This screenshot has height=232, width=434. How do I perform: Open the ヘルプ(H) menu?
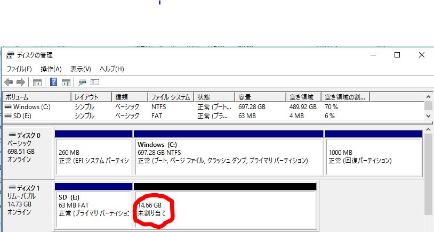pos(111,69)
